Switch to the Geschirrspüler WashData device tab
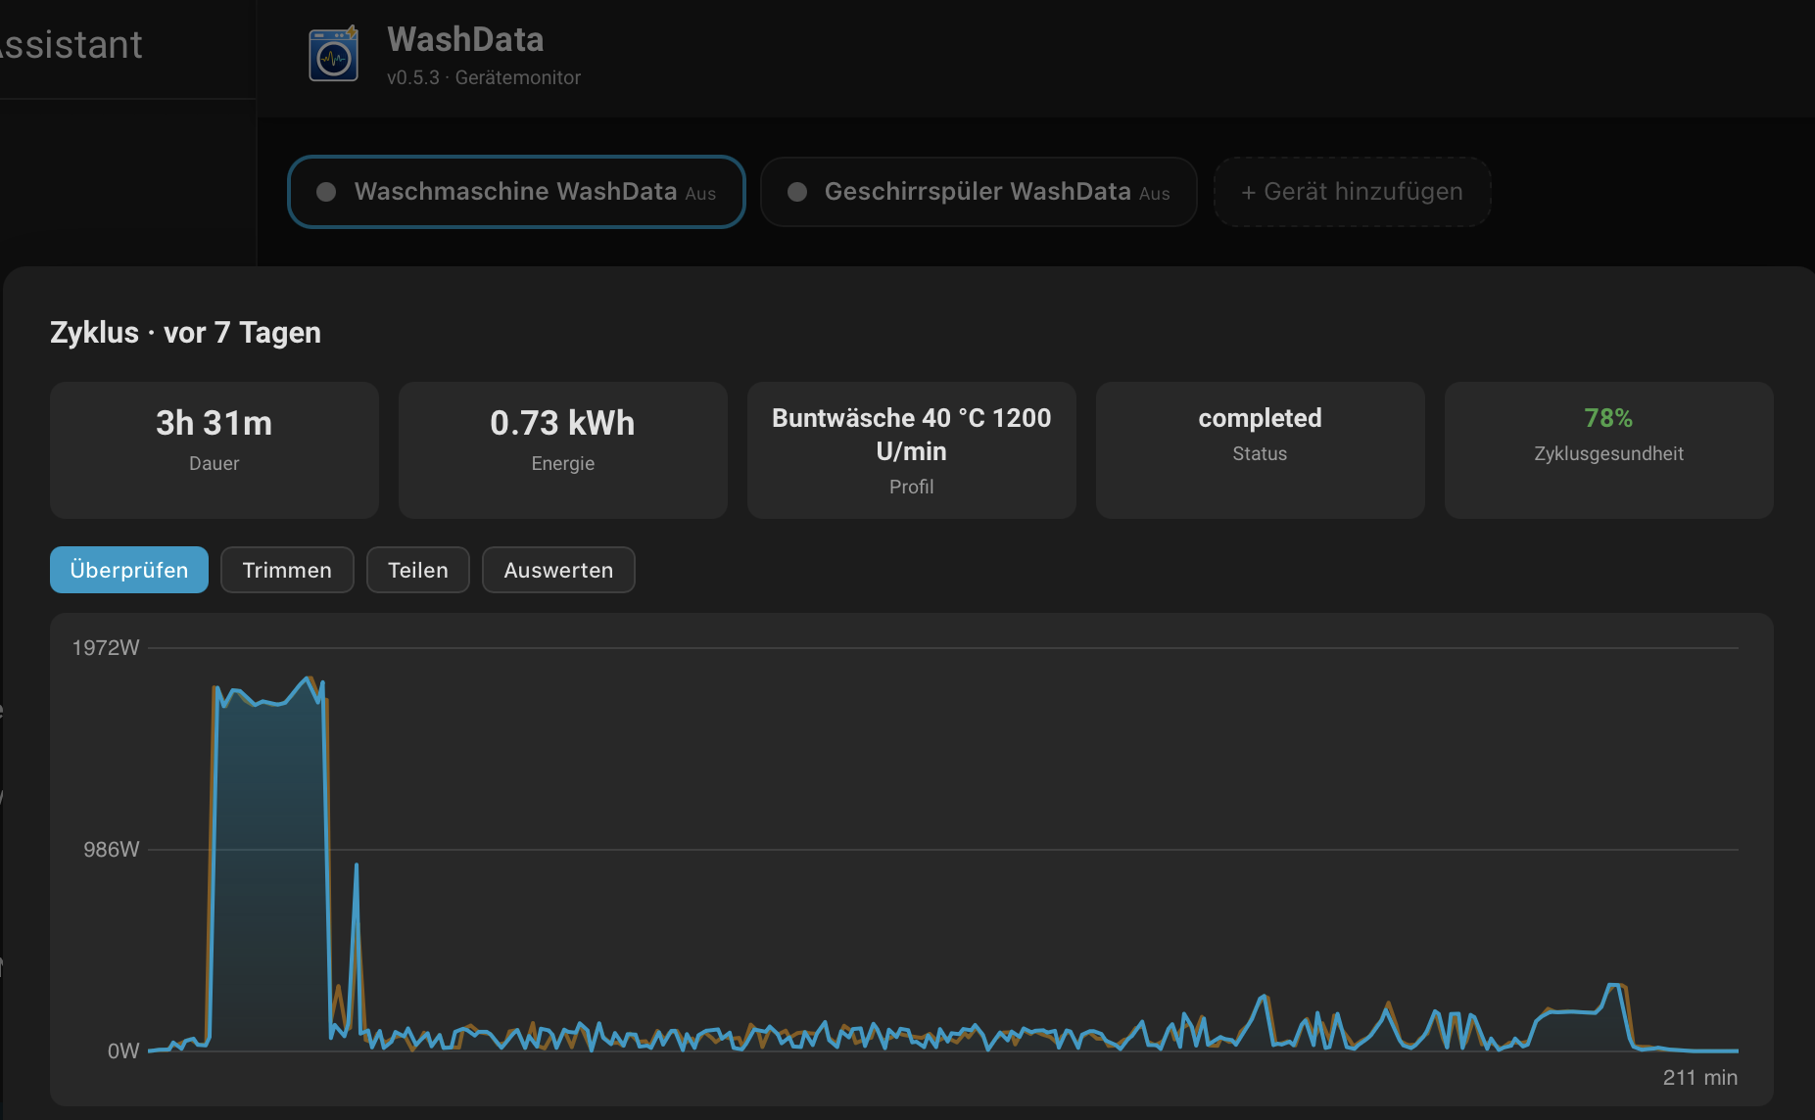This screenshot has height=1120, width=1815. pos(979,192)
